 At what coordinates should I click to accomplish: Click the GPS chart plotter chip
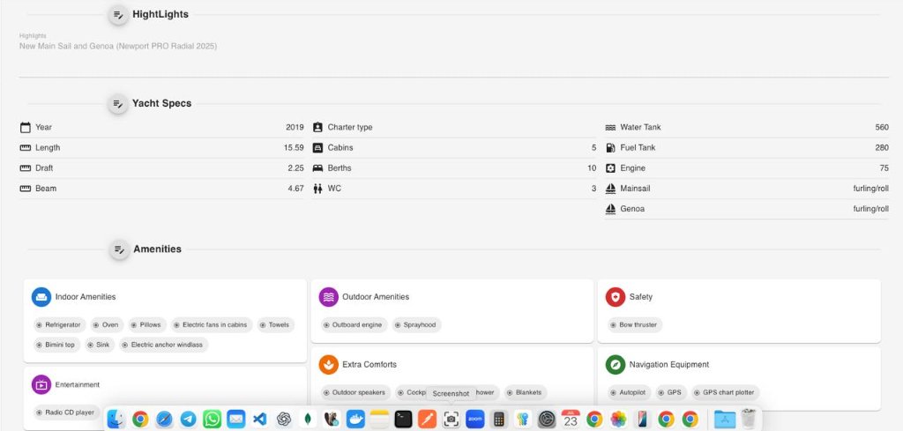tap(726, 392)
